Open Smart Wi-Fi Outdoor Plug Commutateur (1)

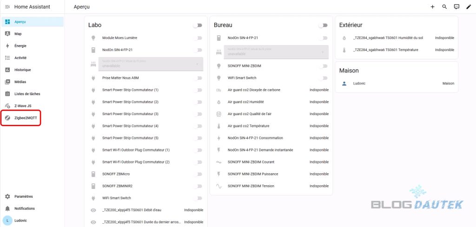136,150
